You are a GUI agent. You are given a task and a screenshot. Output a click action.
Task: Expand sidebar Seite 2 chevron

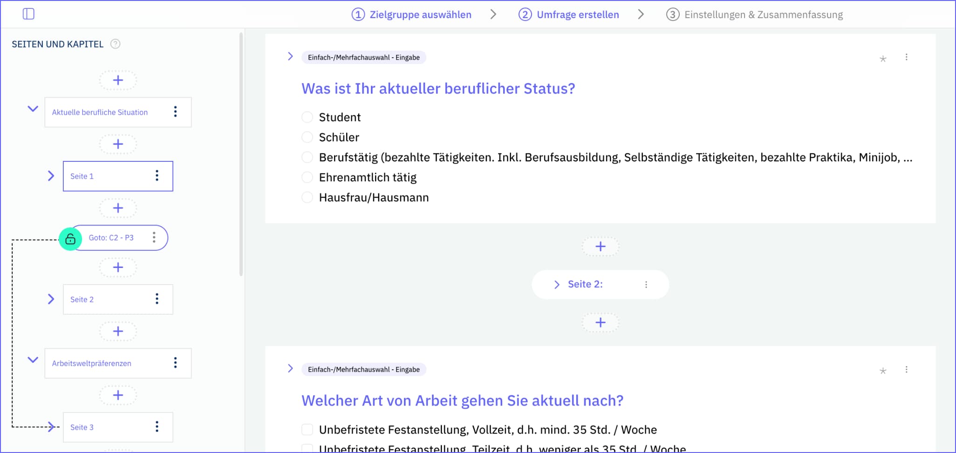click(51, 299)
